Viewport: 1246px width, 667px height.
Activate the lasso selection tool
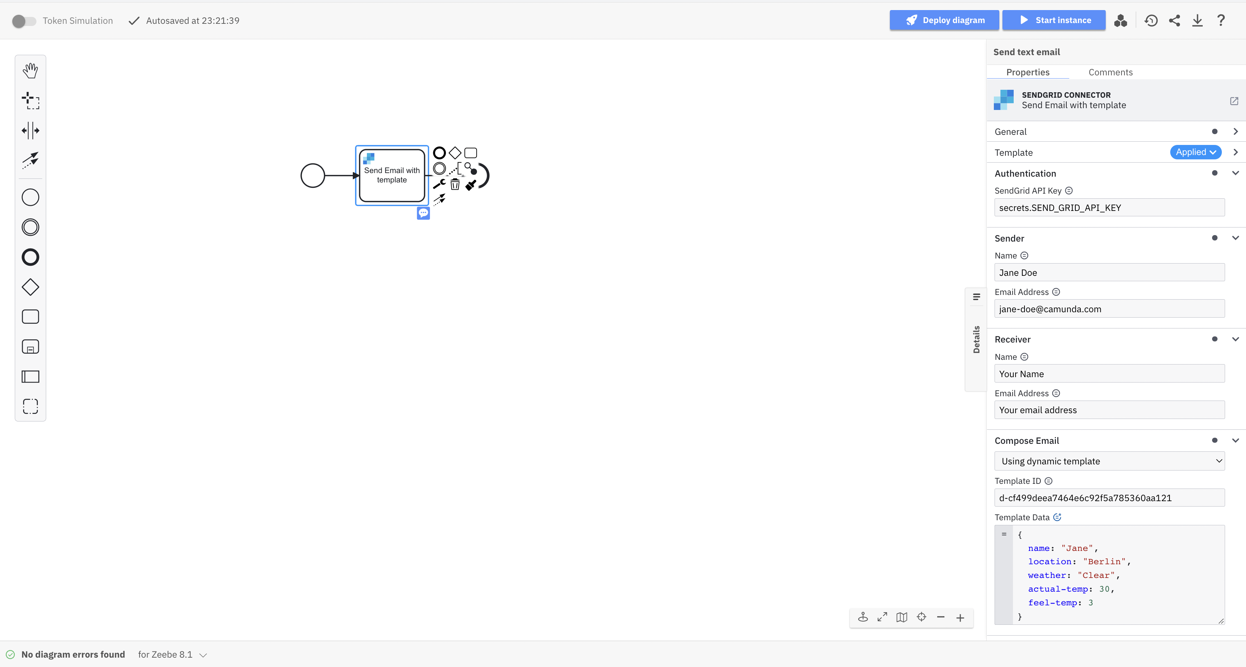pos(30,101)
